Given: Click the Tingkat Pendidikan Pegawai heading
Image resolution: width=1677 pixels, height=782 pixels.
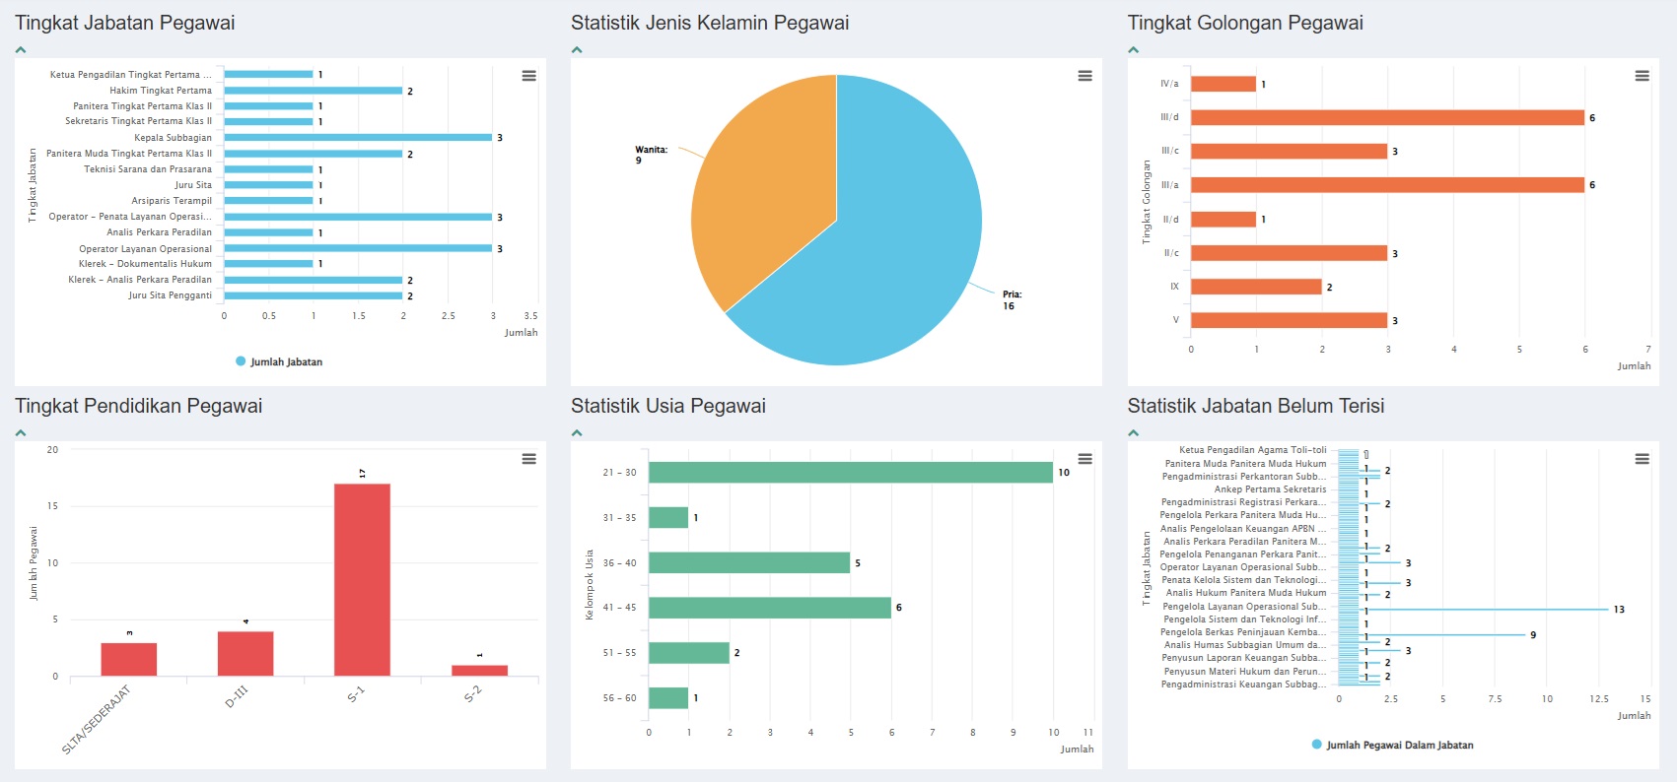Looking at the screenshot, I should [139, 406].
